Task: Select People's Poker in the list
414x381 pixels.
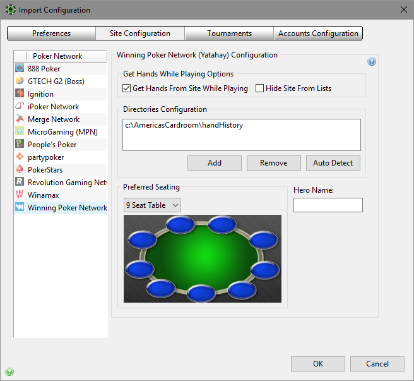Action: (x=61, y=144)
